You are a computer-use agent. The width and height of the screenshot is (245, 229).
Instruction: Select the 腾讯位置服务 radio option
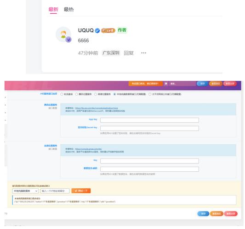pos(77,94)
